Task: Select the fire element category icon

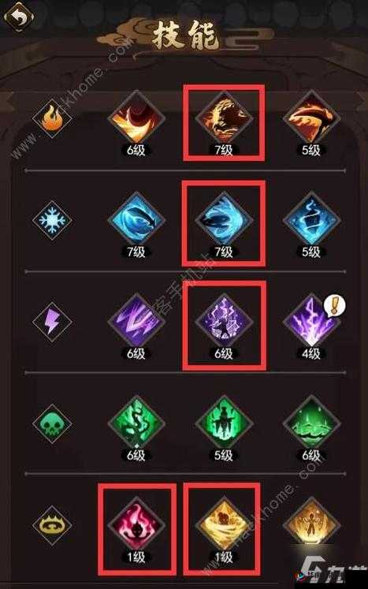Action: tap(52, 119)
